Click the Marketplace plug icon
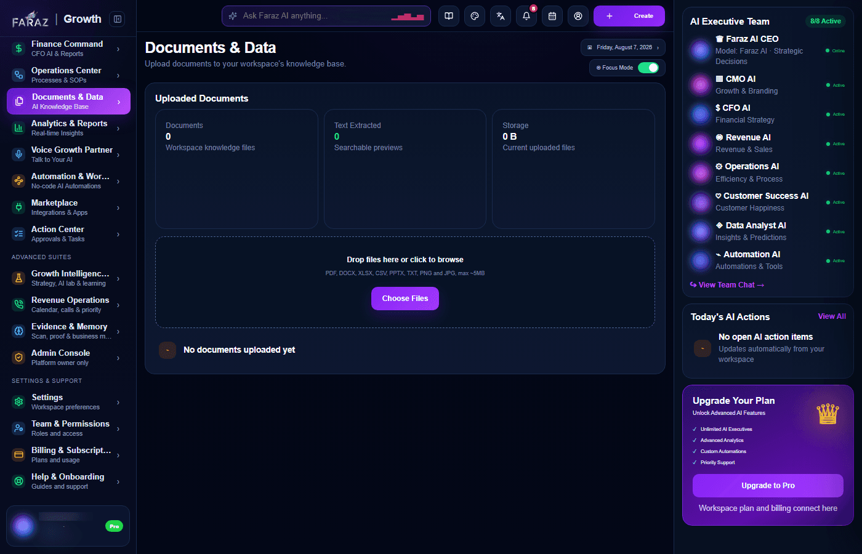 pos(18,207)
